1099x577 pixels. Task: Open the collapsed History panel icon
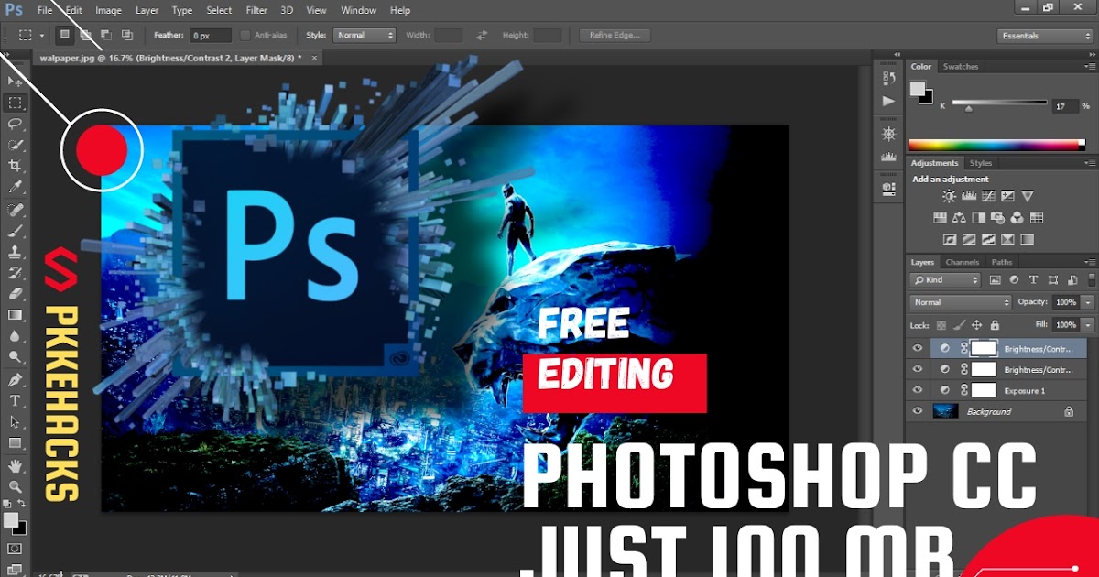(x=888, y=78)
